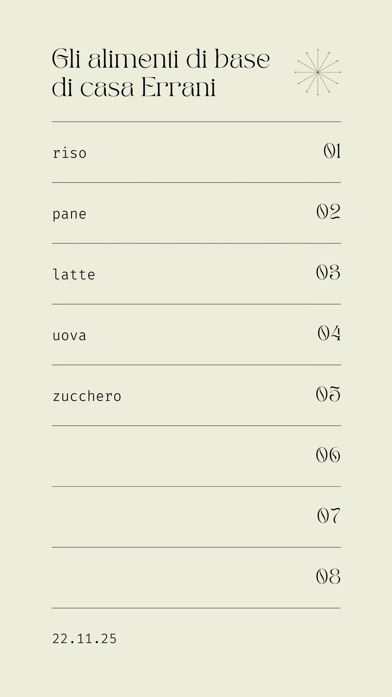Image resolution: width=392 pixels, height=697 pixels.
Task: Click the number 06 label
Action: (328, 455)
